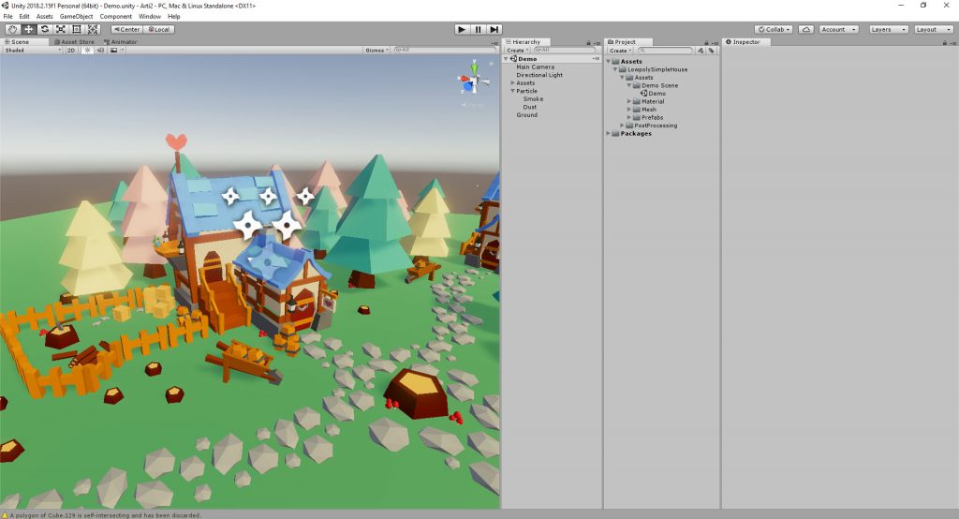Select the Scale tool
Image resolution: width=959 pixels, height=519 pixels.
pyautogui.click(x=60, y=29)
